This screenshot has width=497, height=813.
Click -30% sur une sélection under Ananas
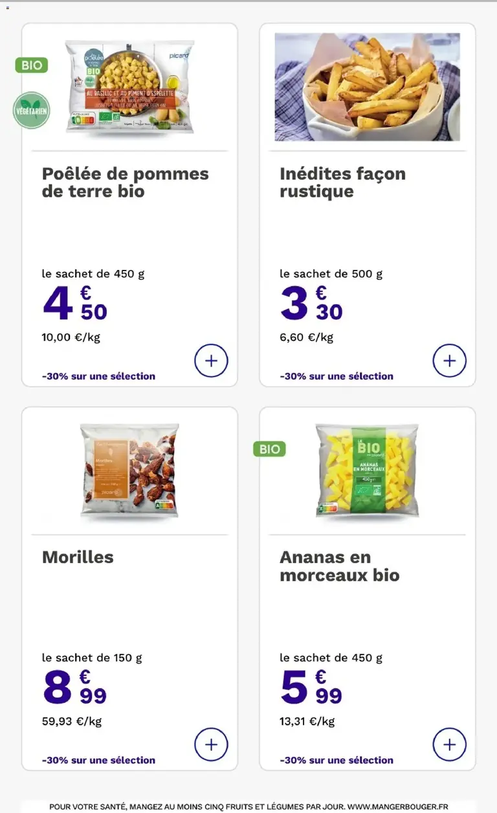[x=337, y=760]
